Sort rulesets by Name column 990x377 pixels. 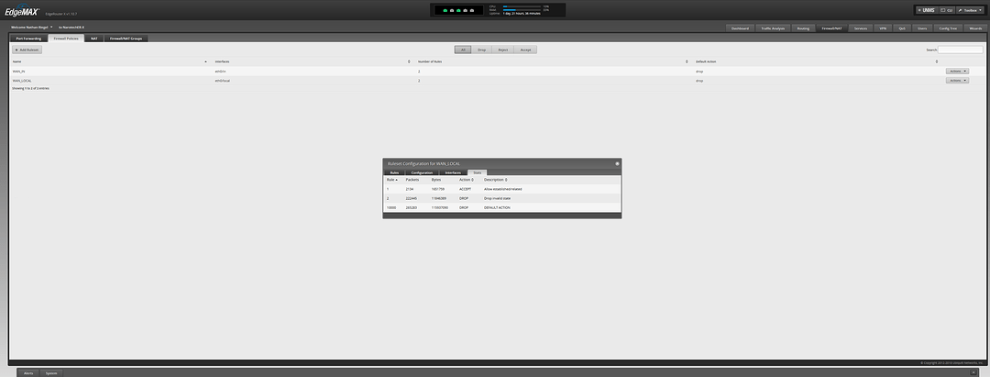[x=110, y=61]
